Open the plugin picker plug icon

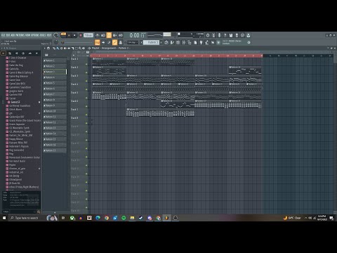tap(201, 42)
